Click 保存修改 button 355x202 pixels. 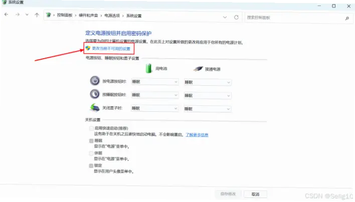(228, 194)
